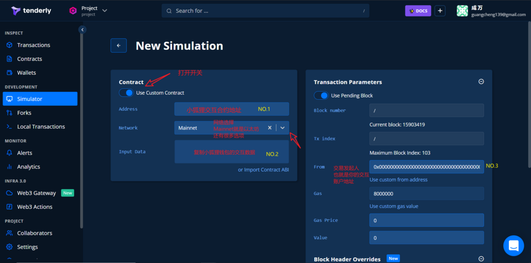Click the Value field
531x263 pixels.
(426, 238)
